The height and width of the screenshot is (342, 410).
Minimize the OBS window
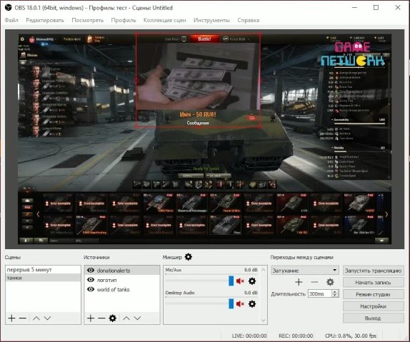(x=354, y=8)
